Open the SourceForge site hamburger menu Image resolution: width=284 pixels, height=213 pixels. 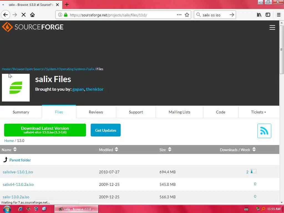(272, 27)
